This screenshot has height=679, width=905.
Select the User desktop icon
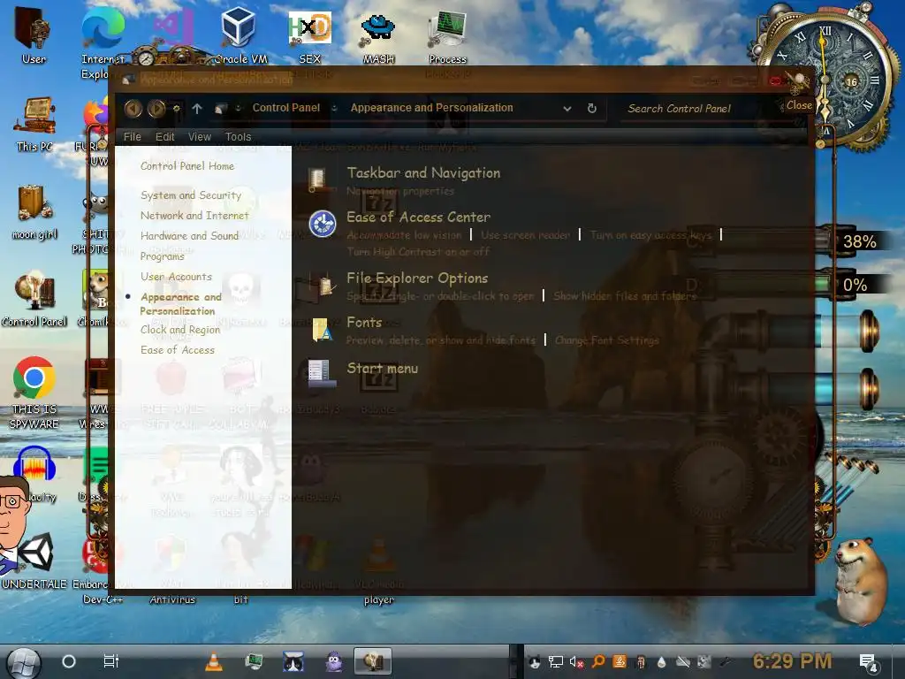pos(34,34)
